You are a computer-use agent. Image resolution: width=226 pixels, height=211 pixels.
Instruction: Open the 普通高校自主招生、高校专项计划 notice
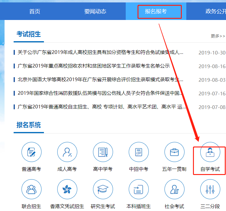[102, 107]
